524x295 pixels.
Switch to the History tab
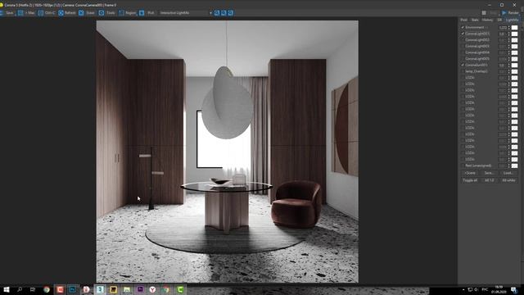487,20
